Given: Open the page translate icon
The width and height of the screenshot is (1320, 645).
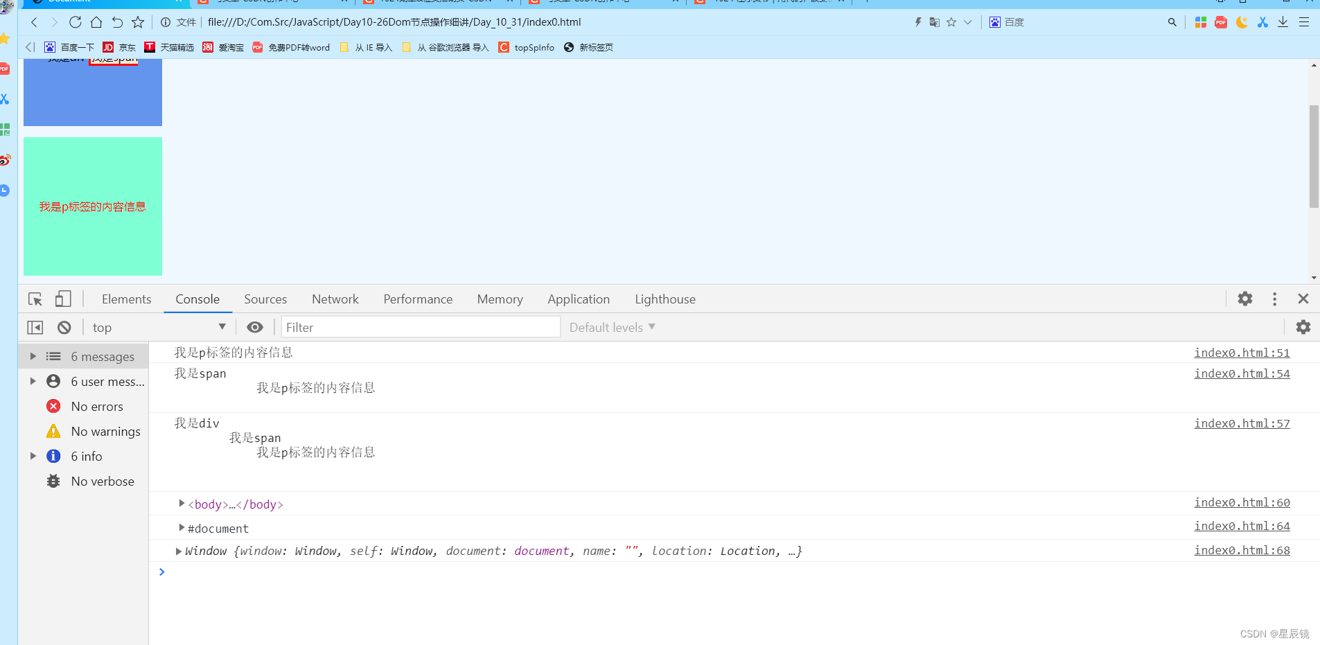Looking at the screenshot, I should [935, 22].
